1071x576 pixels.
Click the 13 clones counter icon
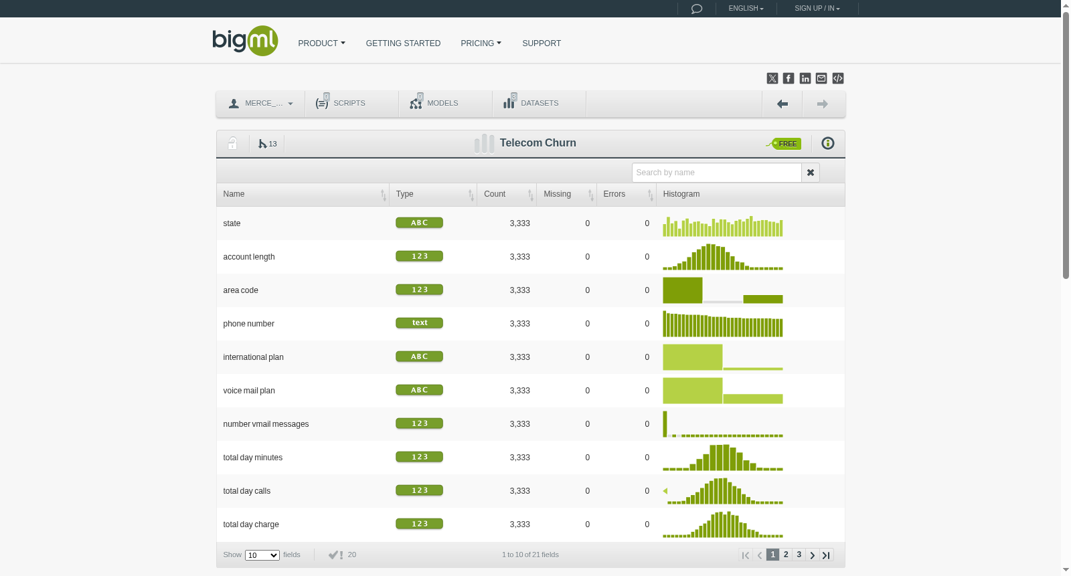[267, 144]
